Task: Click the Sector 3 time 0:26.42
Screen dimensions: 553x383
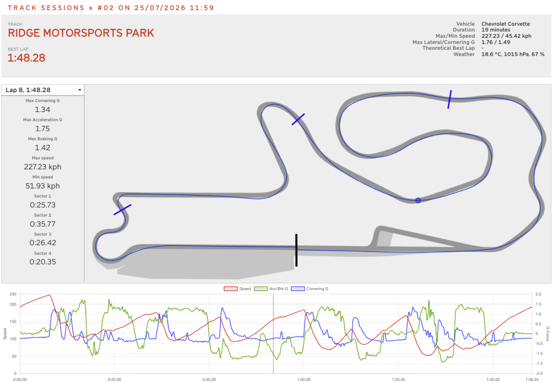Action: (42, 243)
